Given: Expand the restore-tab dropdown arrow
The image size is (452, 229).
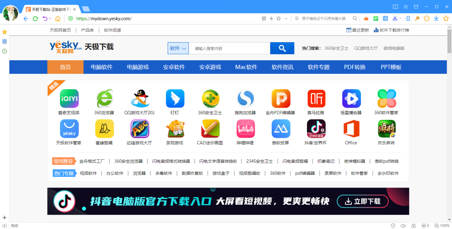Looking at the screenshot, I should (x=50, y=19).
